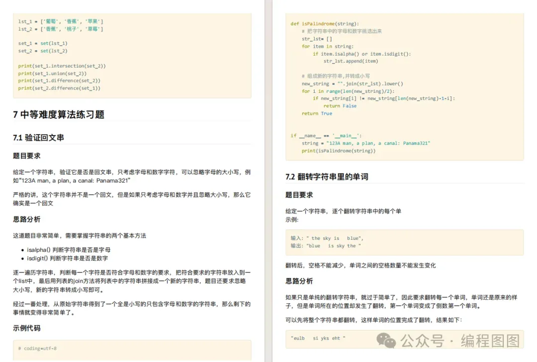The height and width of the screenshot is (362, 537).
Task: Click bullet 'isdigit() 判断字符串是否是数字'
Action: pos(68,258)
